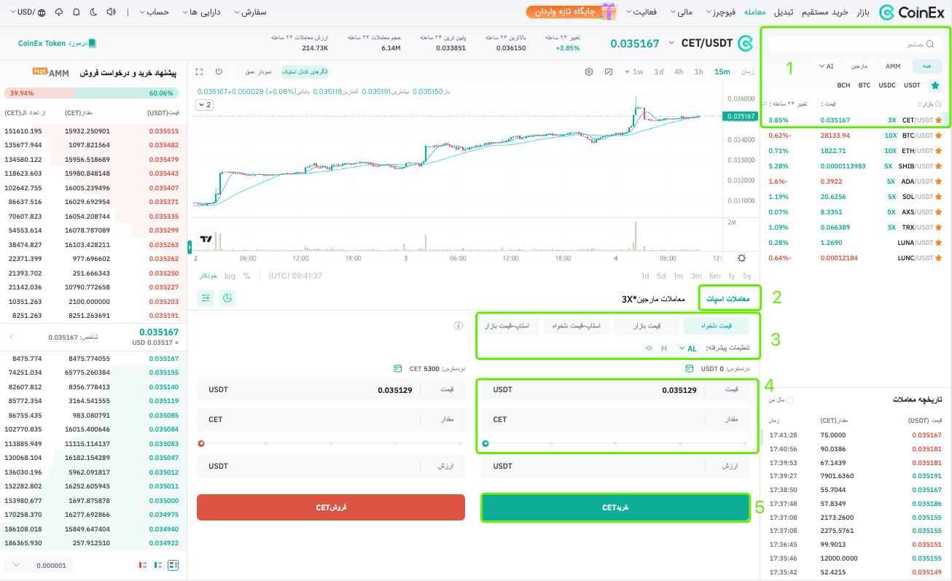The width and height of the screenshot is (952, 581).
Task: Toggle dark mode moon icon
Action: click(94, 12)
